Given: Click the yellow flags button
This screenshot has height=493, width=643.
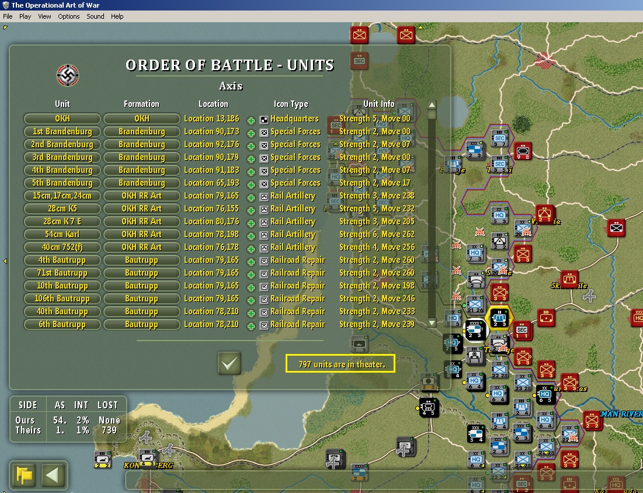Looking at the screenshot, I should (24, 475).
